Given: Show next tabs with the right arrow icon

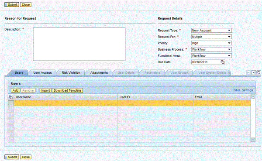Looking at the screenshot, I should click(x=253, y=72).
